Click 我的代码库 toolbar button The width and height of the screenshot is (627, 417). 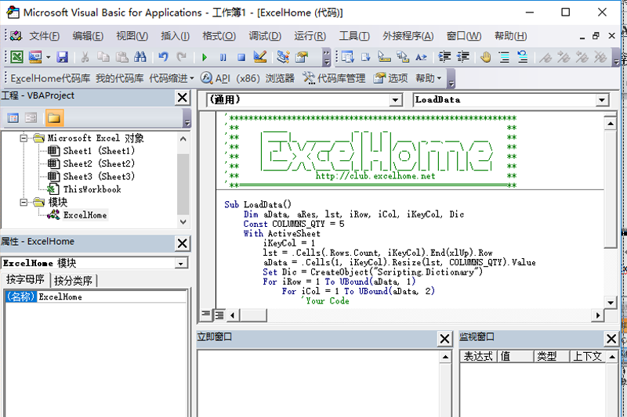(x=119, y=78)
